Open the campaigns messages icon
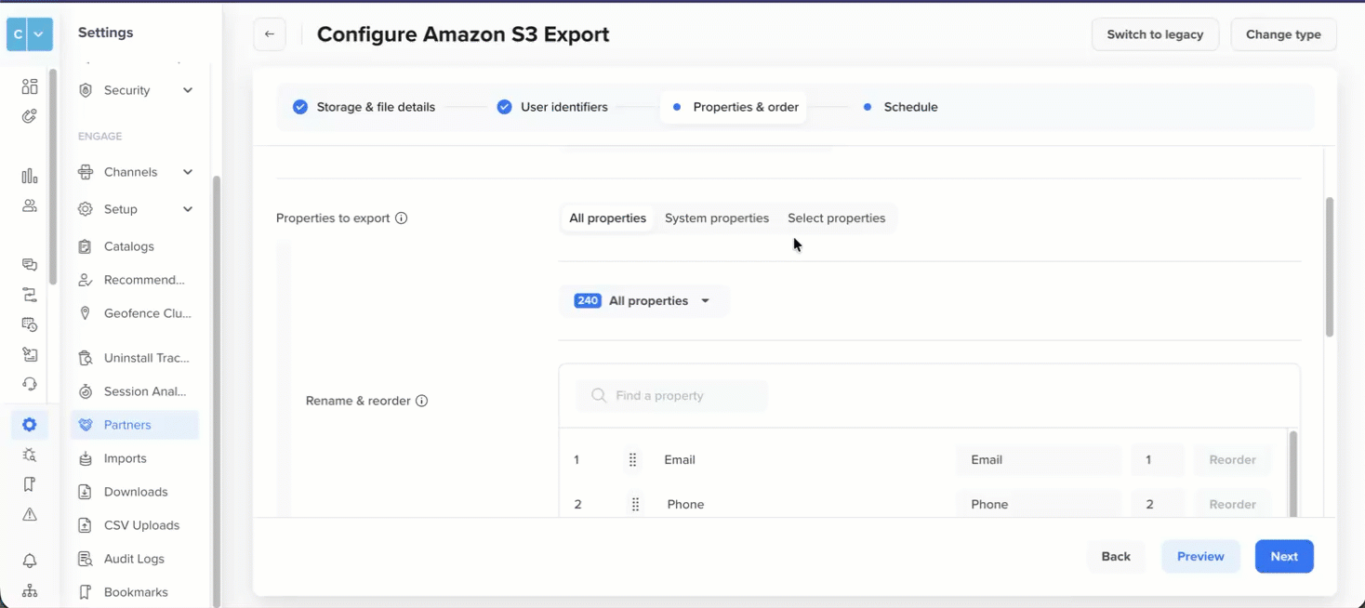The height and width of the screenshot is (608, 1365). 29,264
